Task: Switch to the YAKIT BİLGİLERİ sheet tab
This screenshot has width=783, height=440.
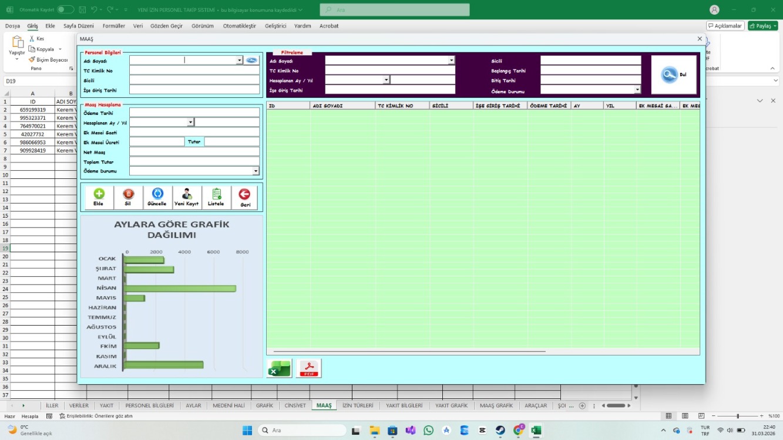Action: 404,405
